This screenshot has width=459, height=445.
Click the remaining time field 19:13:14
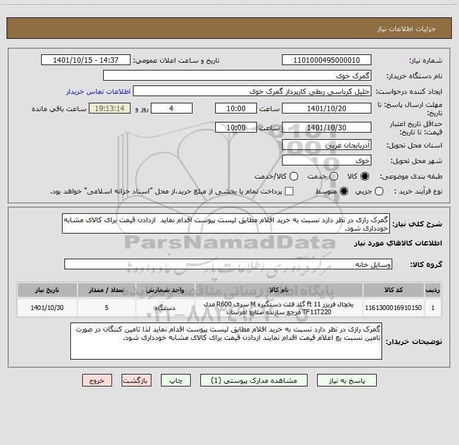pos(110,108)
